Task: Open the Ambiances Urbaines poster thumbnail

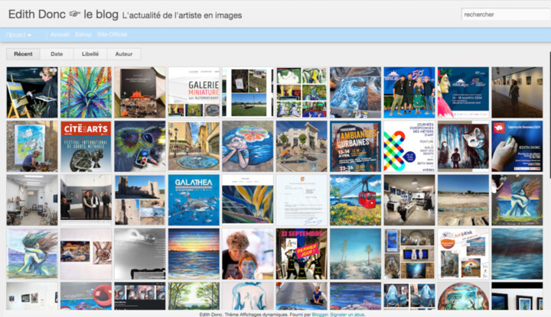Action: coord(354,145)
